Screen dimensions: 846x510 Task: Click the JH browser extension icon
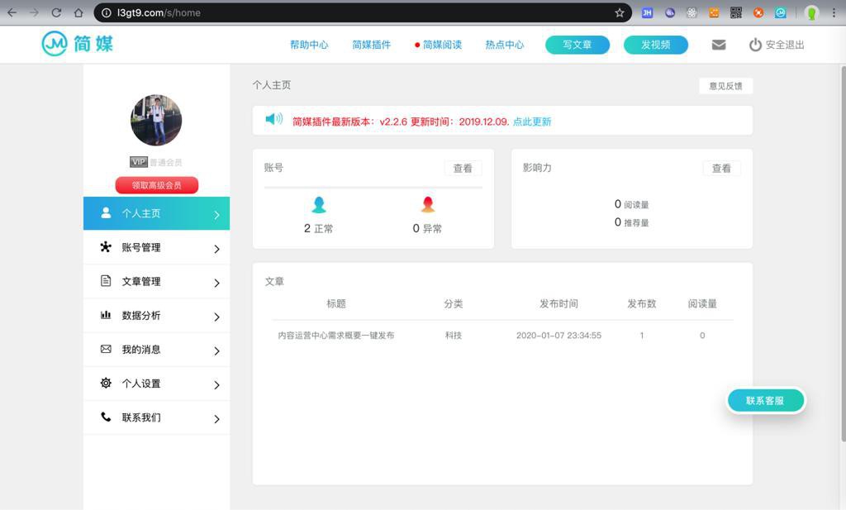click(647, 12)
